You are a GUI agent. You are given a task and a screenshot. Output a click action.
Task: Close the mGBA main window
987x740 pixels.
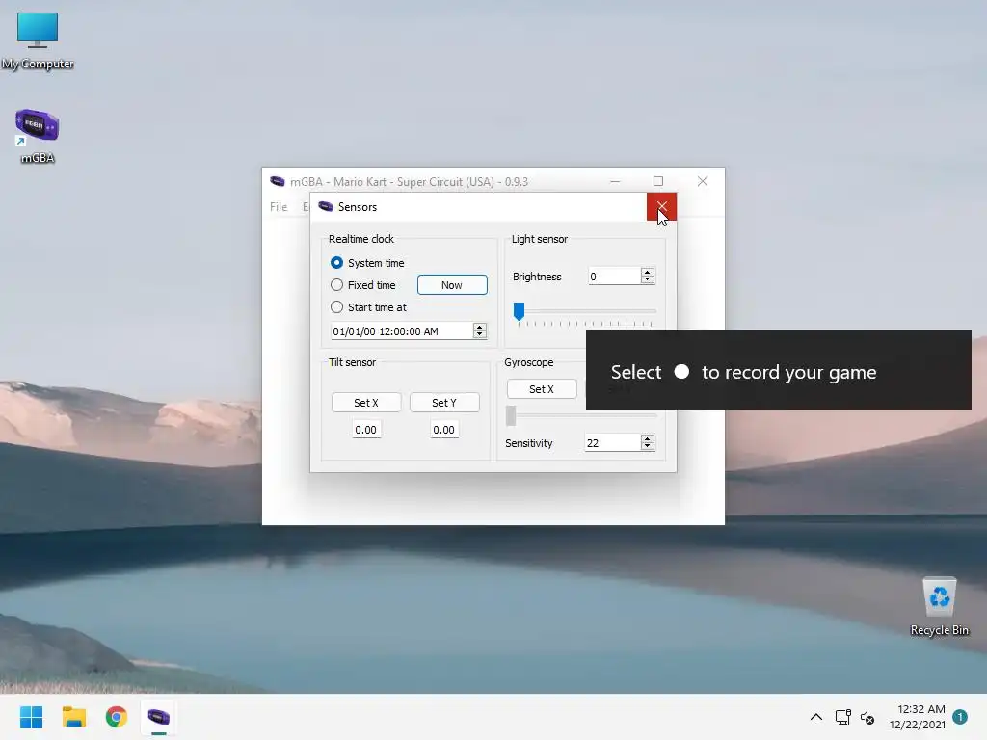tap(703, 181)
